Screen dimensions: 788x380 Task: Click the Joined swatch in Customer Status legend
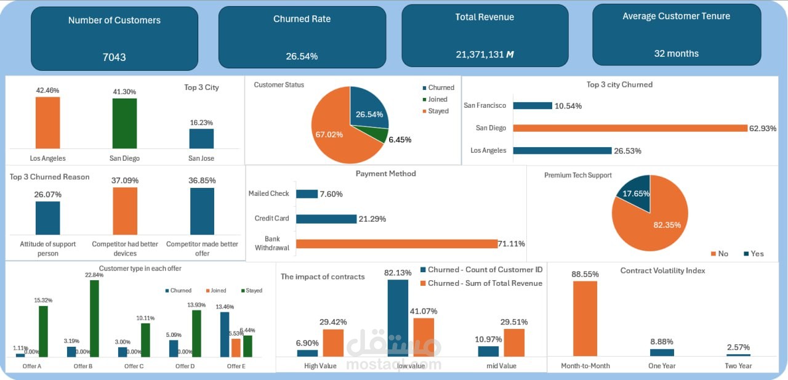click(425, 100)
